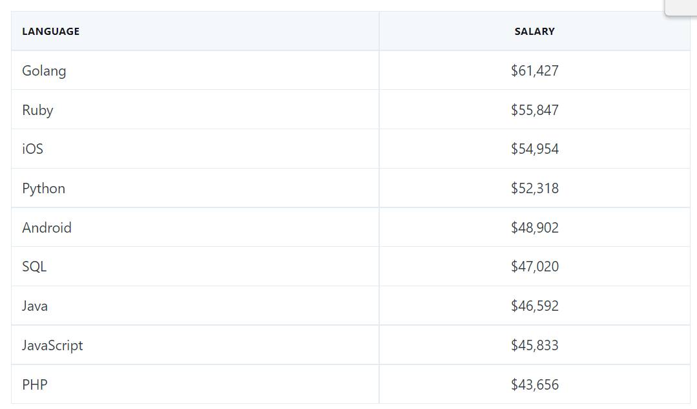Select the Python language cell
Viewport: 697px width, 409px height.
[x=195, y=188]
